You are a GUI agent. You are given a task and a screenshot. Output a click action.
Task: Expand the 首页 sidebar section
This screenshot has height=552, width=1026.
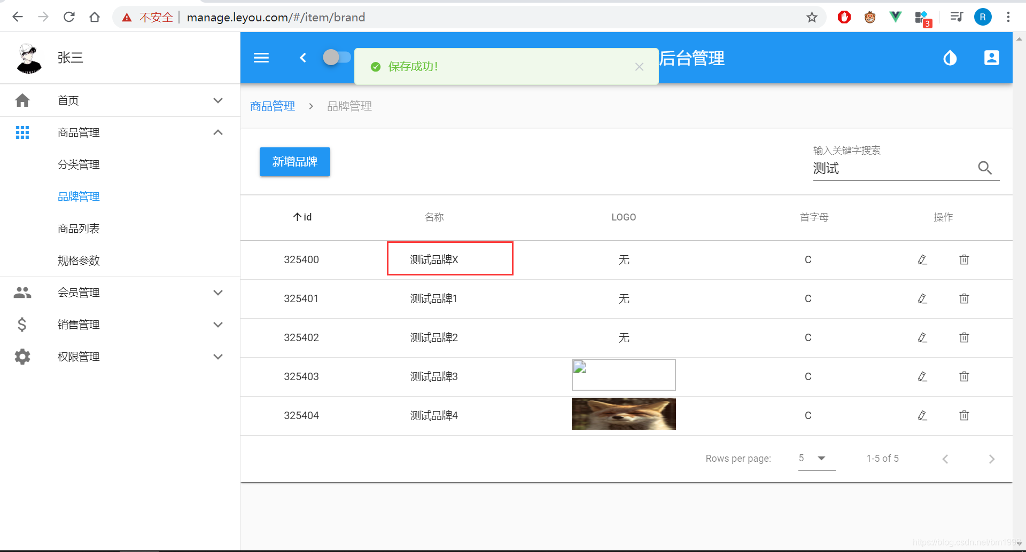pos(217,100)
